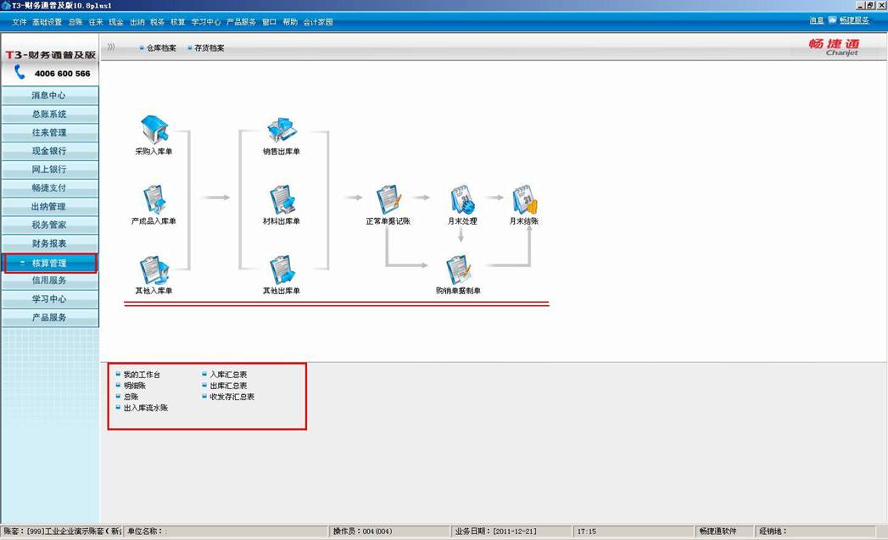
Task: Open the 窗口 menu
Action: [x=269, y=22]
